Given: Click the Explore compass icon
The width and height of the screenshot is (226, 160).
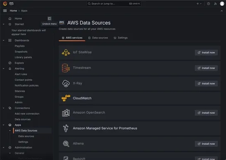Looking at the screenshot, I should [10, 63].
